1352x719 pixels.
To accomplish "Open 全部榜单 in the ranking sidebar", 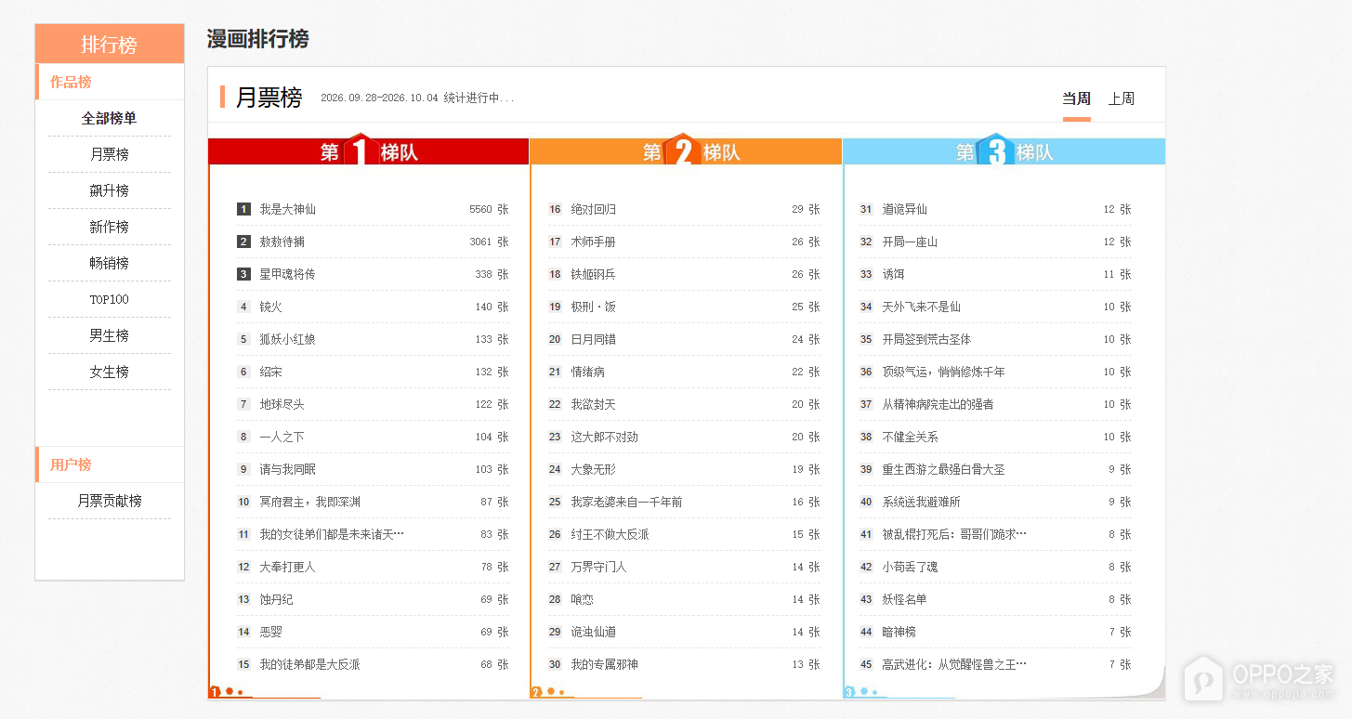I will coord(110,118).
